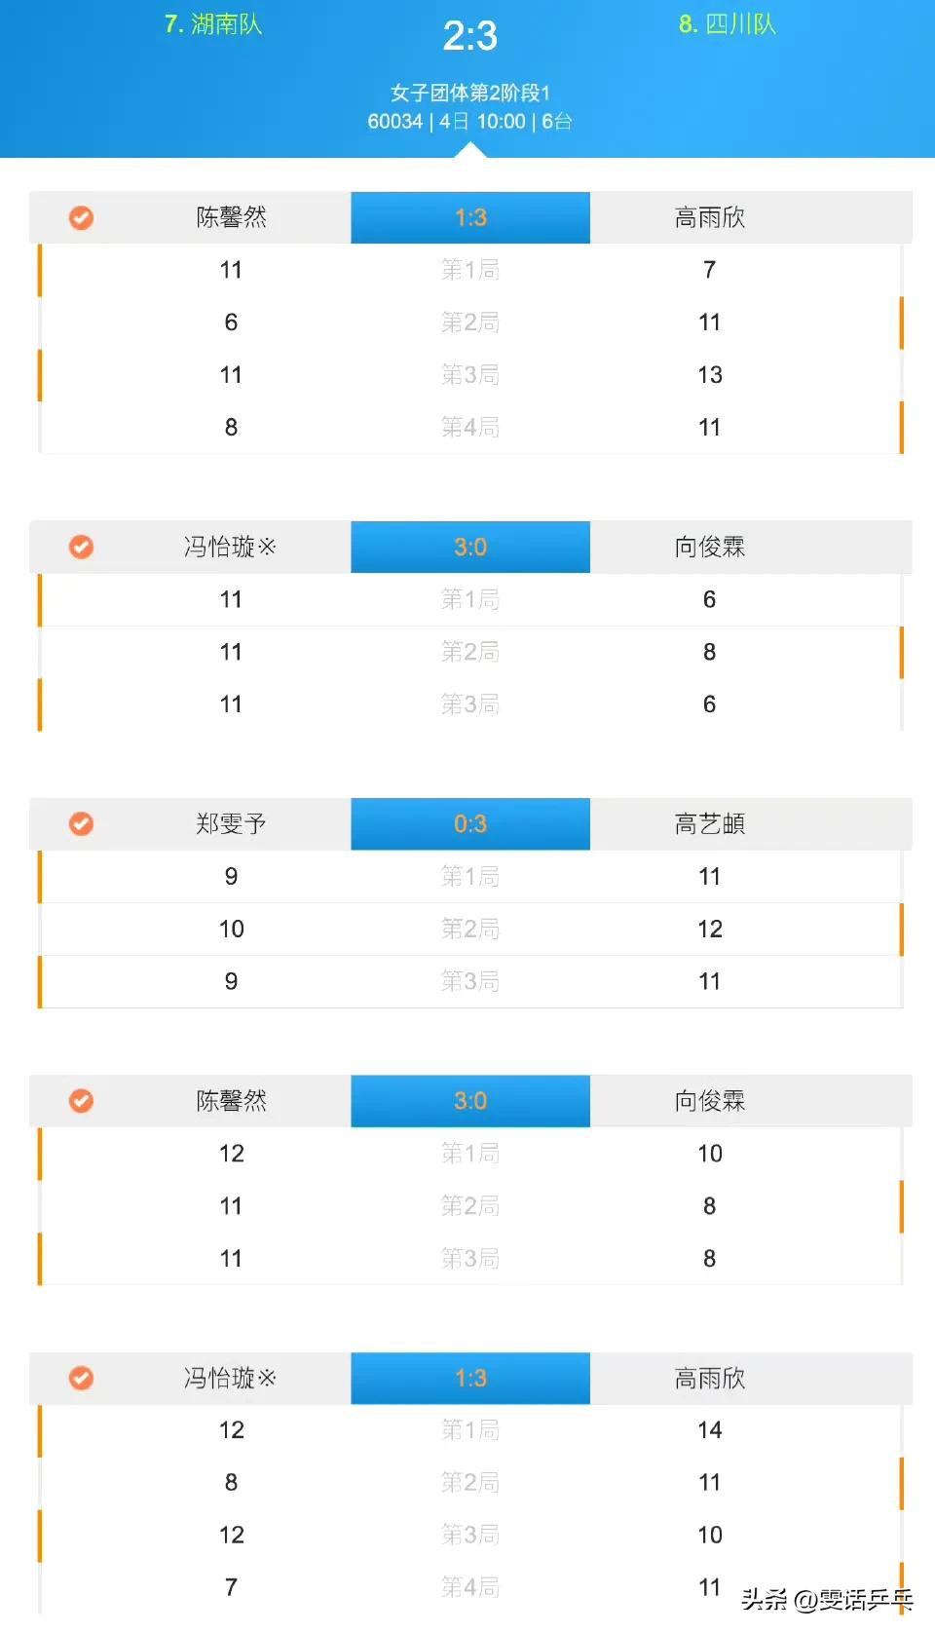Screen dimensions: 935x1633
Task: Click match title 女子团体第2阶段1
Action: point(470,93)
